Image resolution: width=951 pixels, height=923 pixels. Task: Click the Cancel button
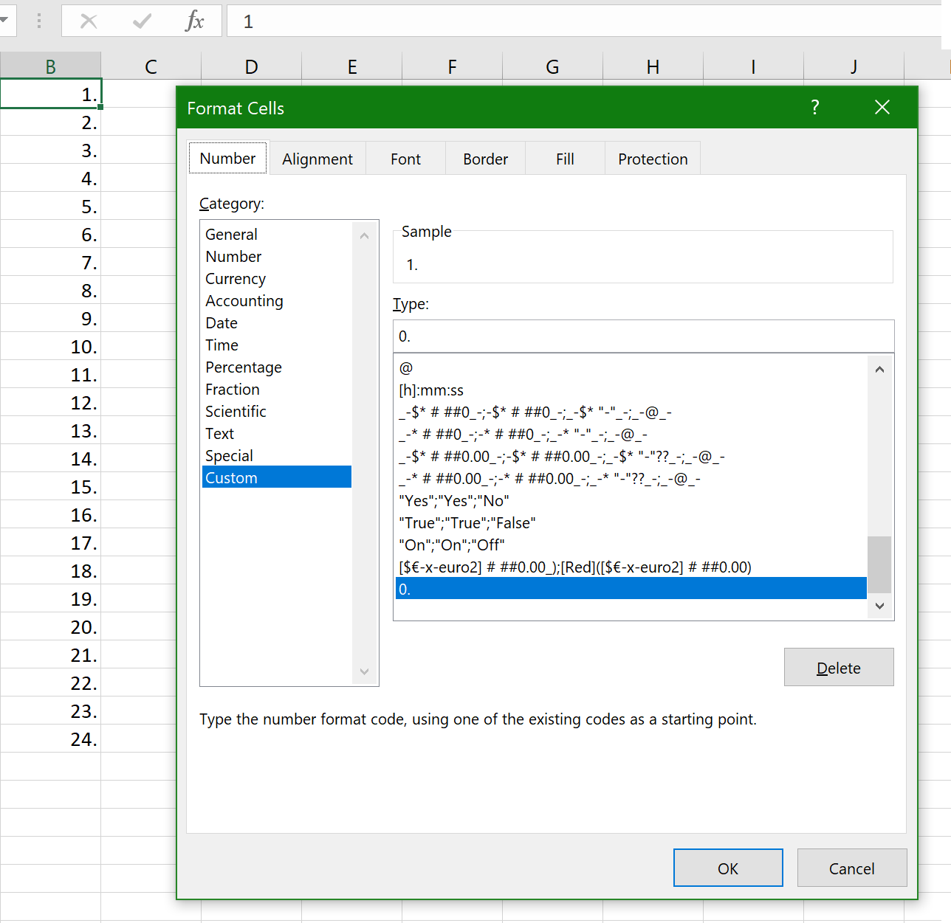852,868
